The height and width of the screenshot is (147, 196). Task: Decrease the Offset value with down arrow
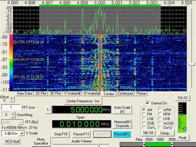(12, 101)
